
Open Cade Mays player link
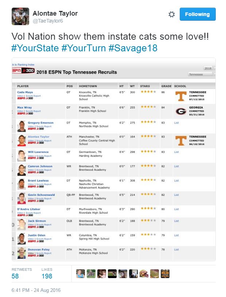(25, 92)
